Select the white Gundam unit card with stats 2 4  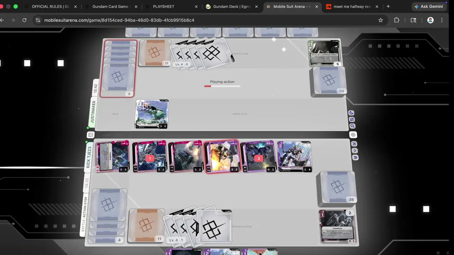(x=294, y=157)
